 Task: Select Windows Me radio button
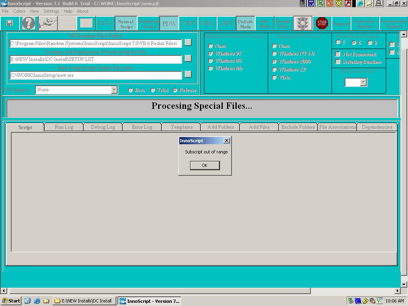coord(210,68)
